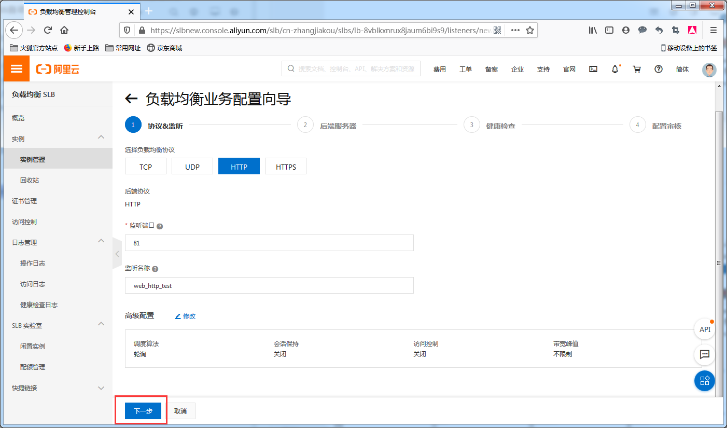Click the blue apps grid icon bottom right
Screen dimensions: 727x428
pos(704,381)
